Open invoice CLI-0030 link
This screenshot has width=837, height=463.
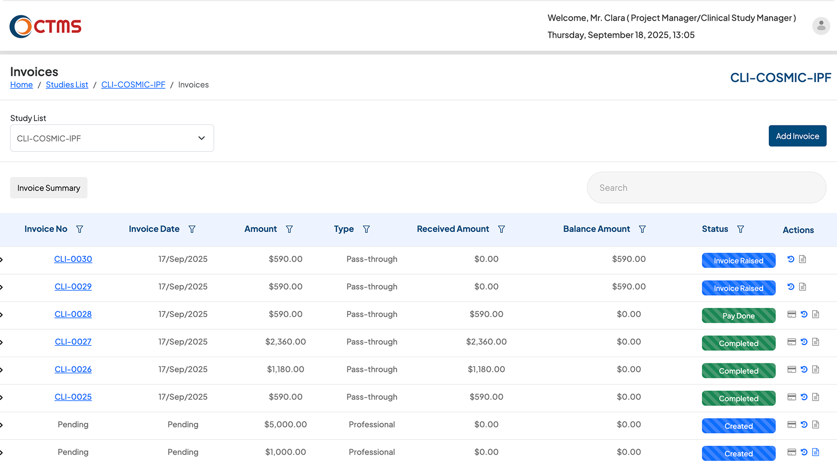[x=73, y=259]
